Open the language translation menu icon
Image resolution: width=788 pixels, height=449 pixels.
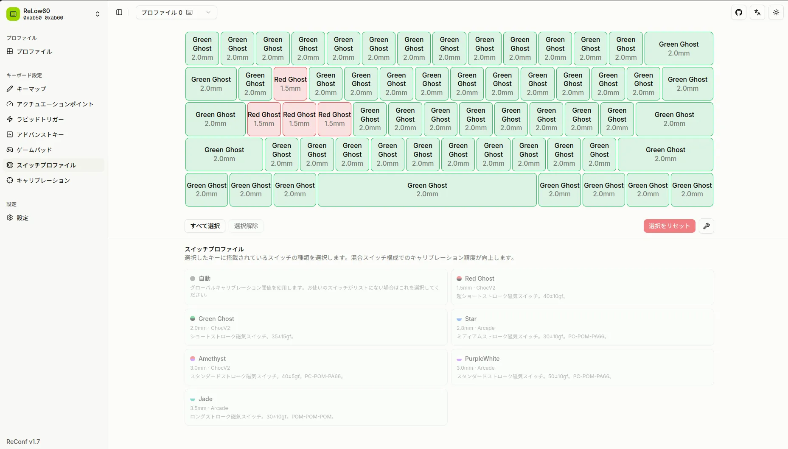point(757,12)
